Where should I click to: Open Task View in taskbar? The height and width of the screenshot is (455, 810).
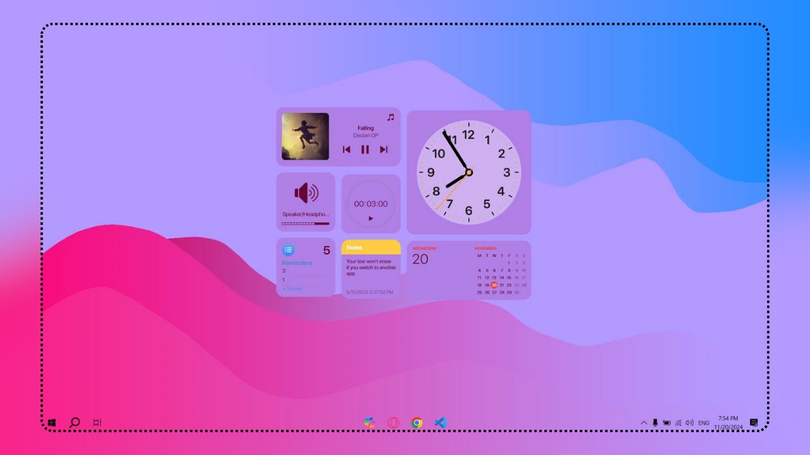[97, 422]
